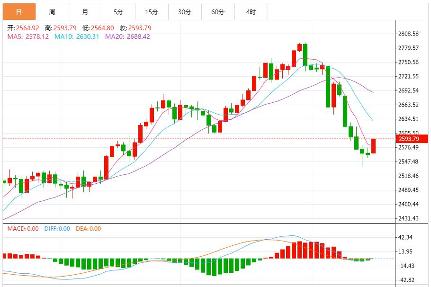Select the 日 daily timeframe tab

click(19, 12)
